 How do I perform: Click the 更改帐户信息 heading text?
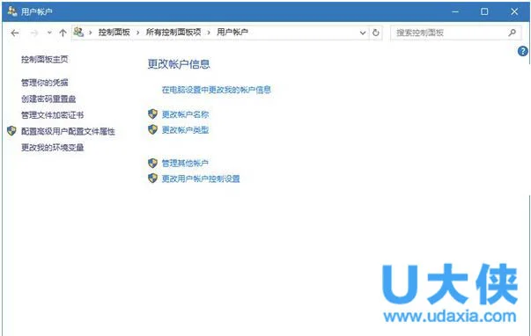pos(179,64)
